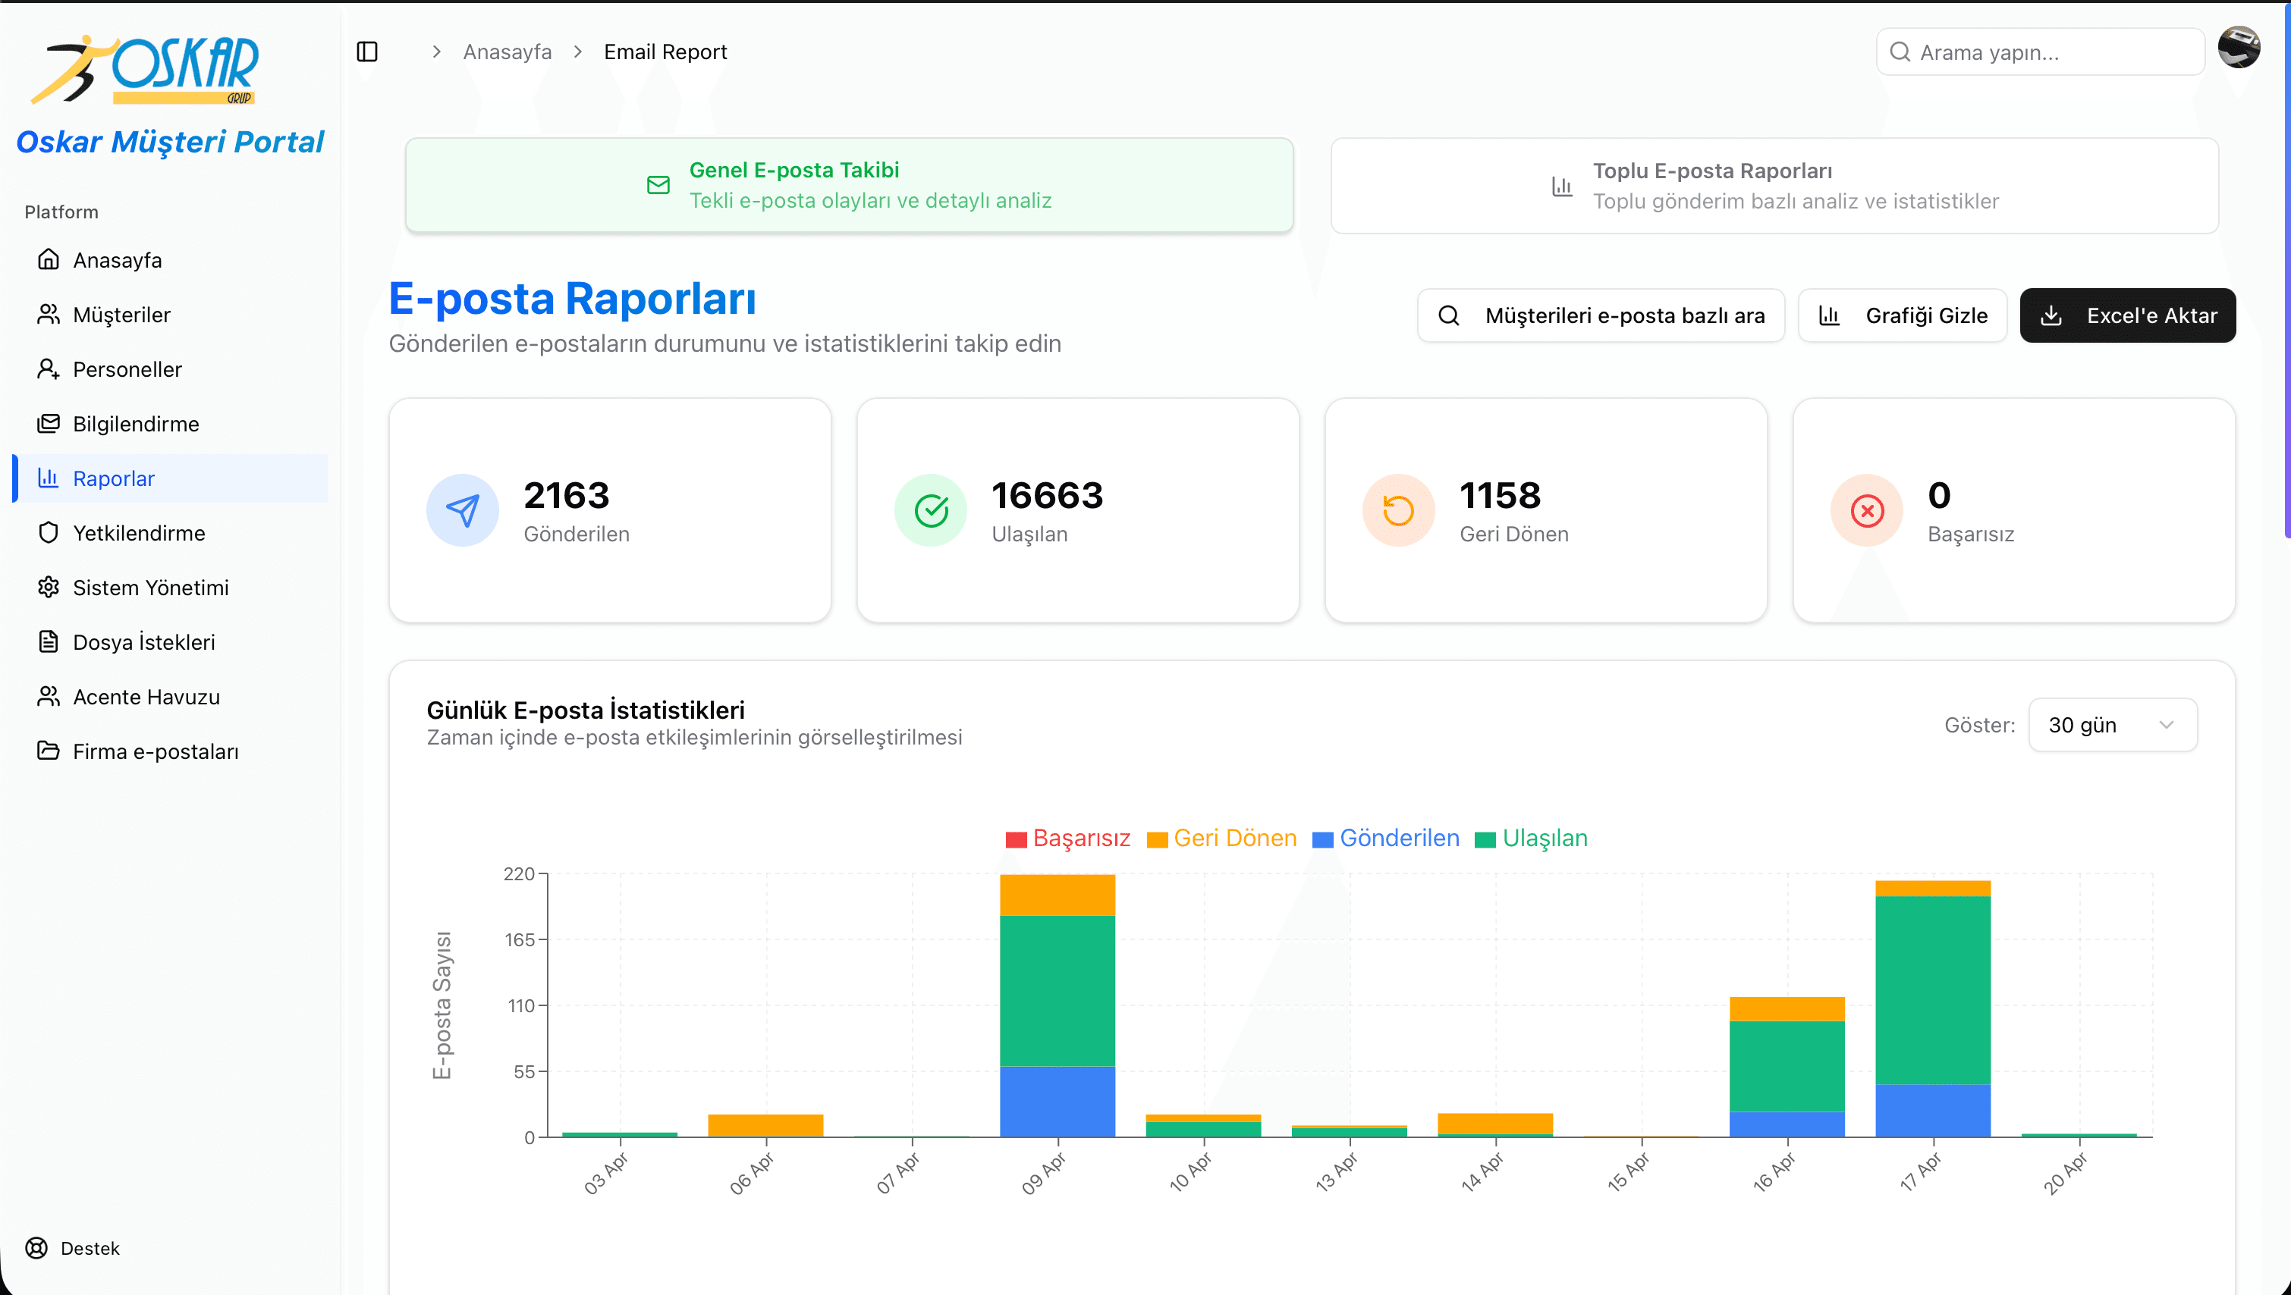Open Personeller from the sidebar
The height and width of the screenshot is (1295, 2291).
(x=49, y=369)
